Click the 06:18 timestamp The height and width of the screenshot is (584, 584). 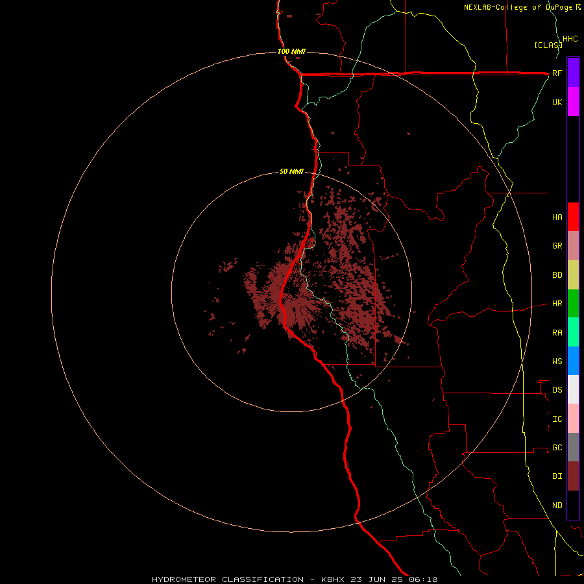coord(424,579)
